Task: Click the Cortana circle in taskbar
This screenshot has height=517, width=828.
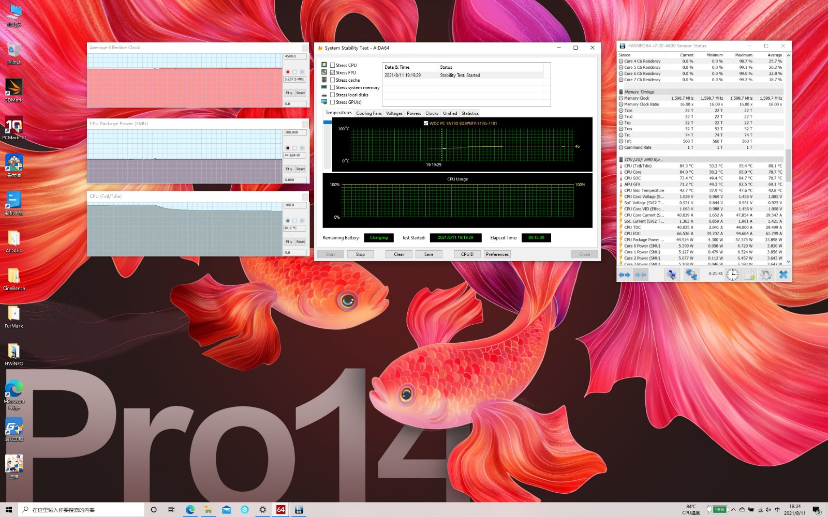Action: (x=154, y=510)
